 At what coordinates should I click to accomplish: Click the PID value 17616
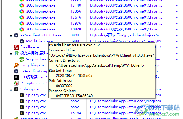click(x=76, y=17)
